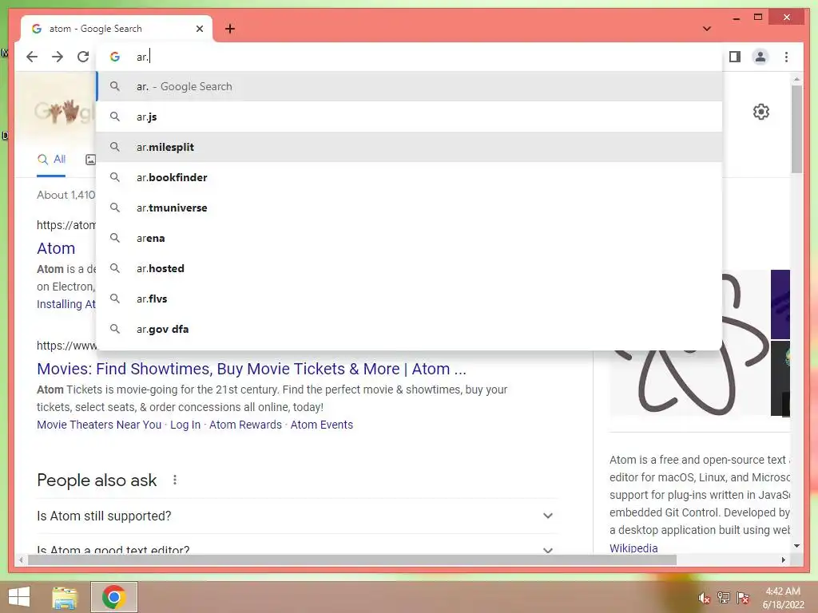Open the Action Center flag icon

coord(743,598)
